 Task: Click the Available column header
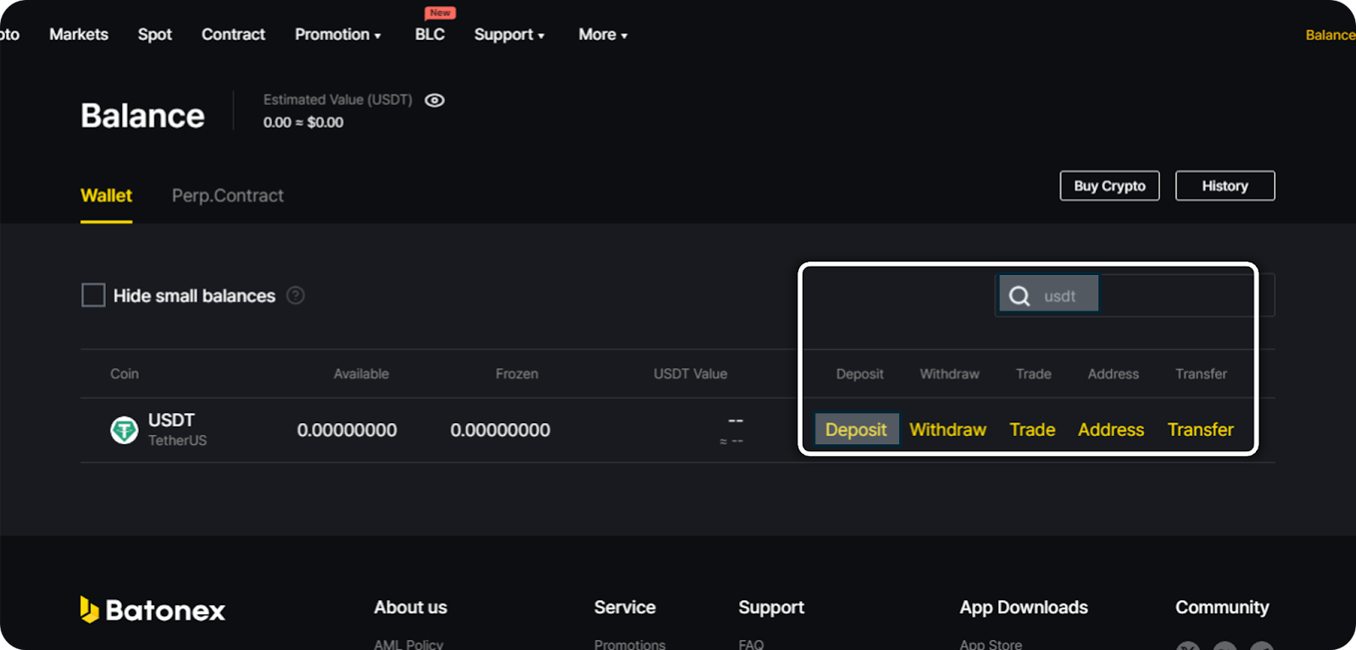(361, 373)
